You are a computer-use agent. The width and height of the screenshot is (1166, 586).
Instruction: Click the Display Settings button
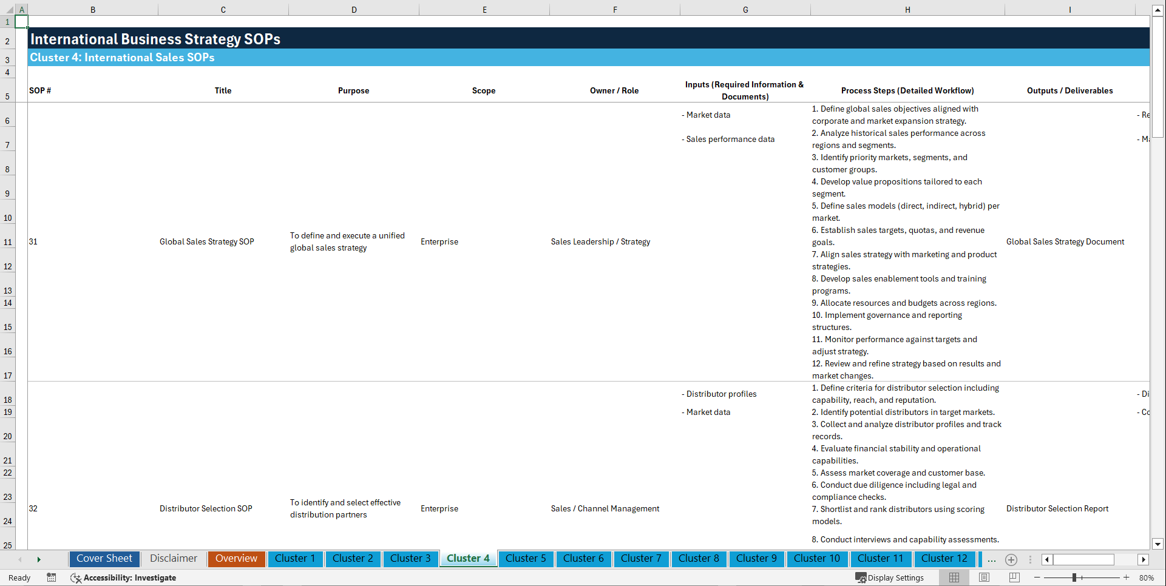pyautogui.click(x=890, y=578)
